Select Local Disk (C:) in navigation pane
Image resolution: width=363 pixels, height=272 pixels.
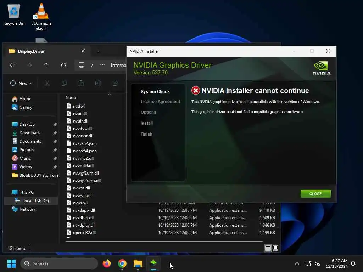pyautogui.click(x=31, y=201)
